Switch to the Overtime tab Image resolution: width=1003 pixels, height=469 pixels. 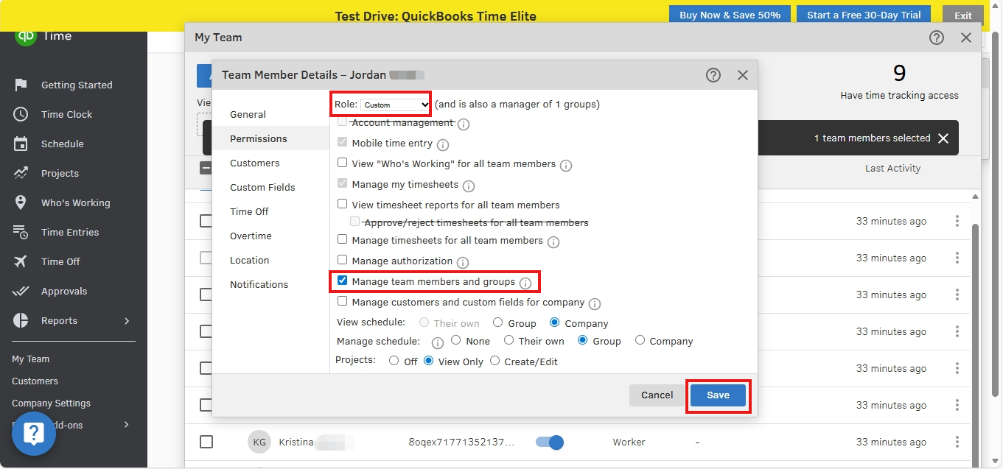(251, 236)
